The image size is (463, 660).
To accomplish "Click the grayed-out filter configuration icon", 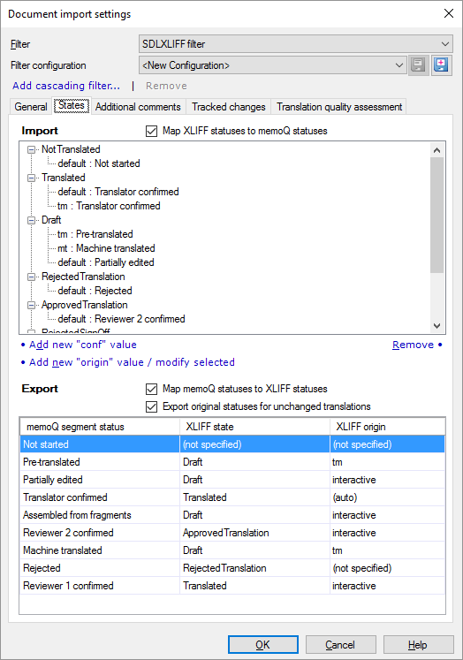I will tap(418, 65).
